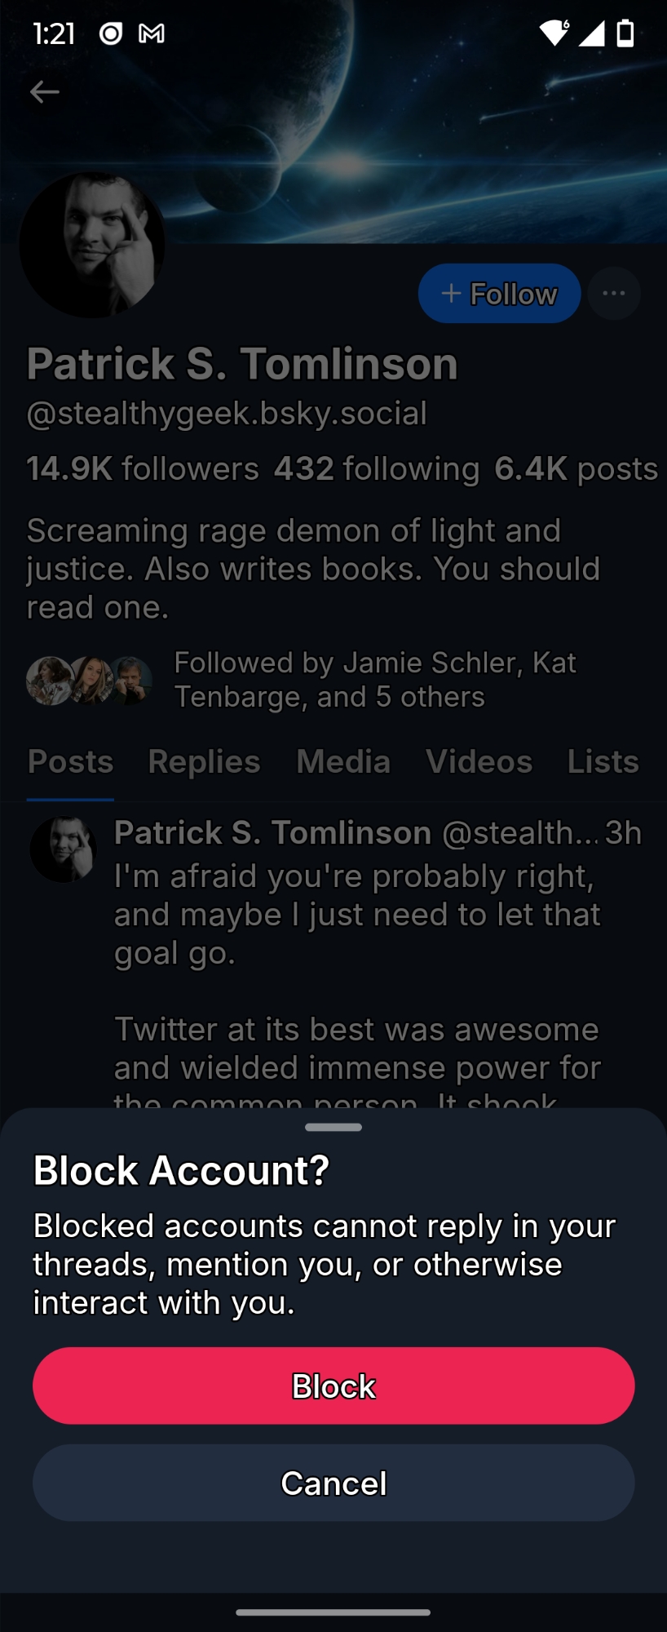Go to the Lists tab

point(603,761)
